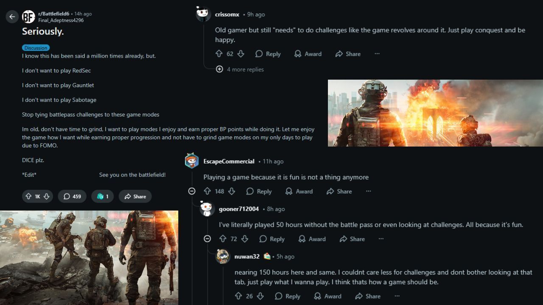Award gooner712004's comment
Image resolution: width=543 pixels, height=305 pixels.
coord(312,239)
